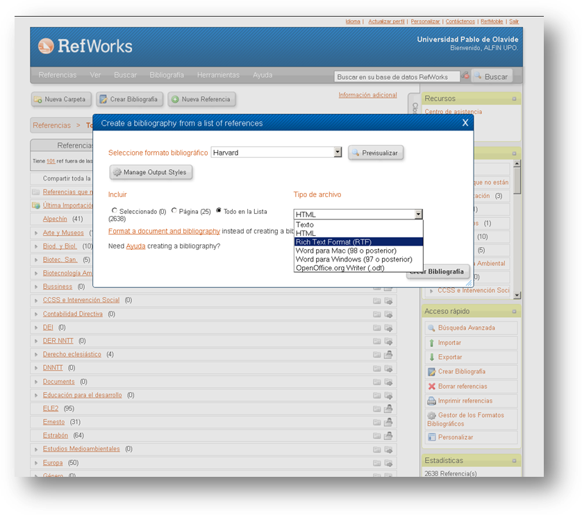
Task: Open the Herramientas menu
Action: pos(218,75)
